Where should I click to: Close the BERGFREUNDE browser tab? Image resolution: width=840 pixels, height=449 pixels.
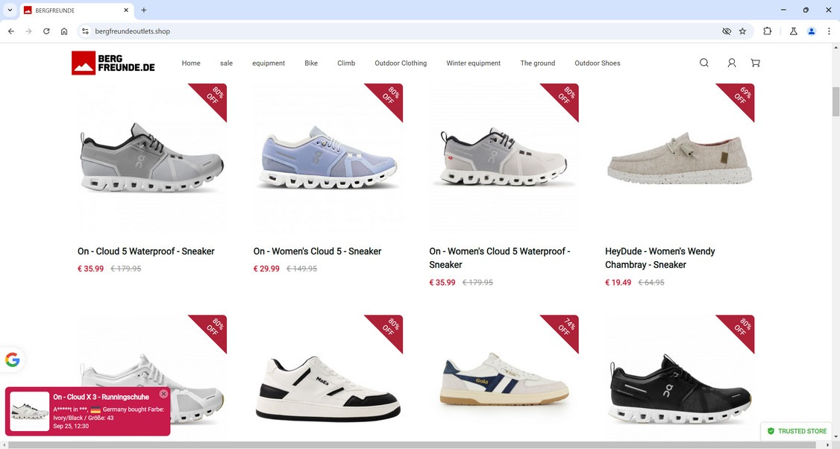tap(126, 10)
